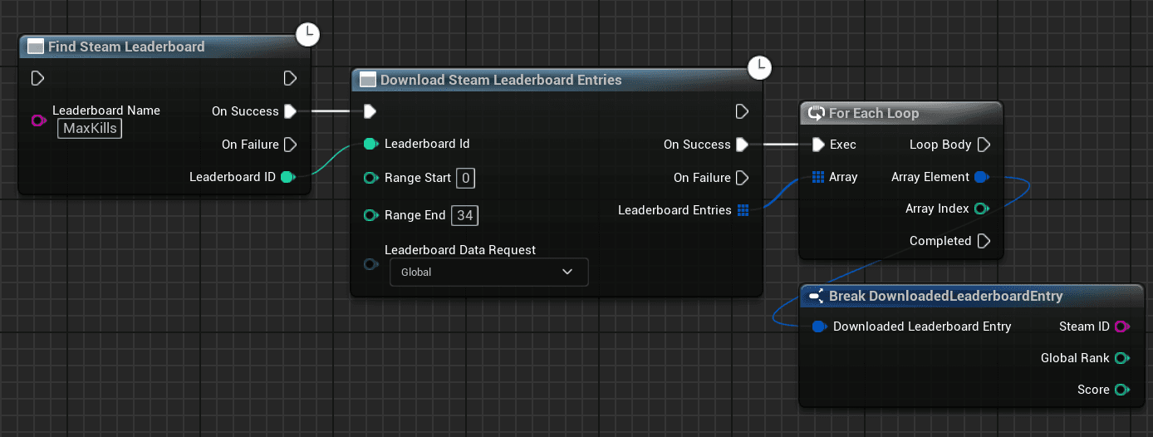Click the latent clock icon on Find Steam Leaderboard
This screenshot has width=1153, height=437.
click(308, 35)
